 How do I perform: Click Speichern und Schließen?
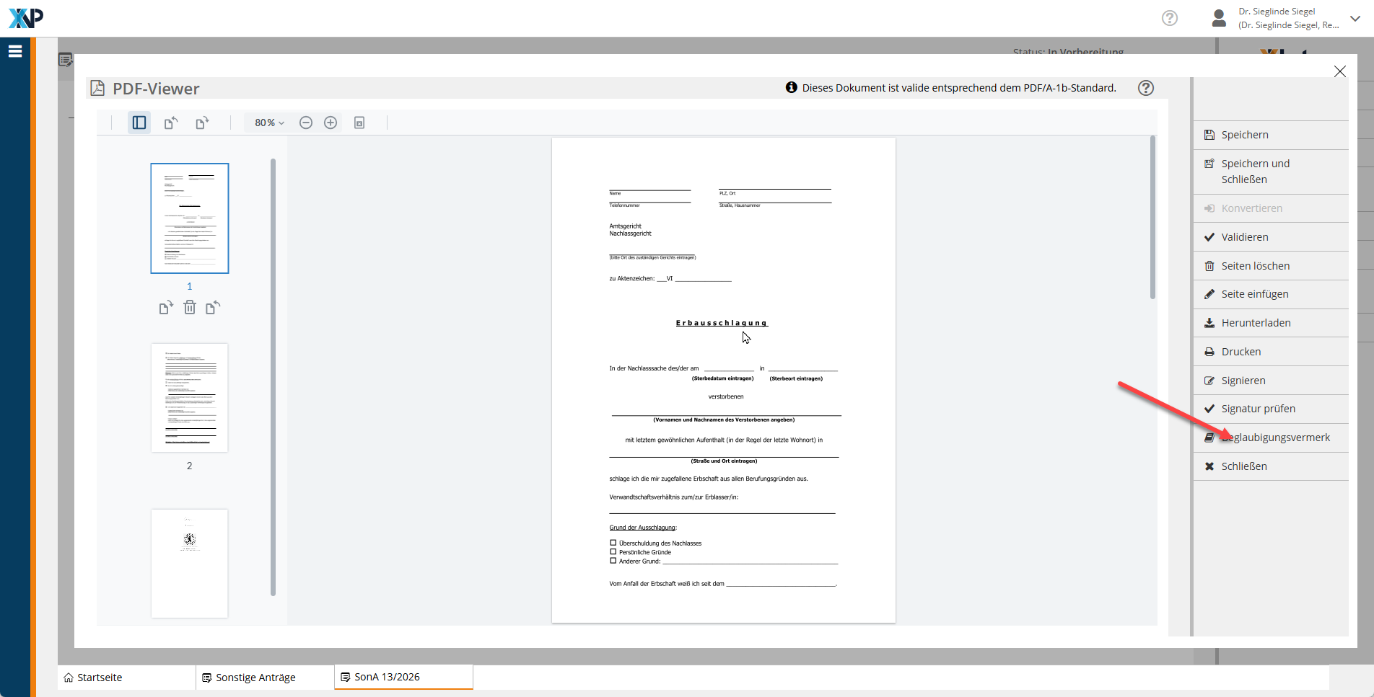point(1256,172)
